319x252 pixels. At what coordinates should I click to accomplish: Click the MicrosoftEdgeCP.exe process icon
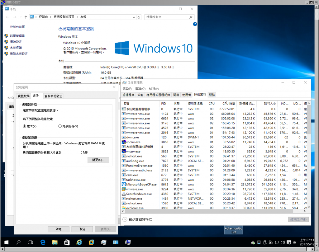coord(123,184)
